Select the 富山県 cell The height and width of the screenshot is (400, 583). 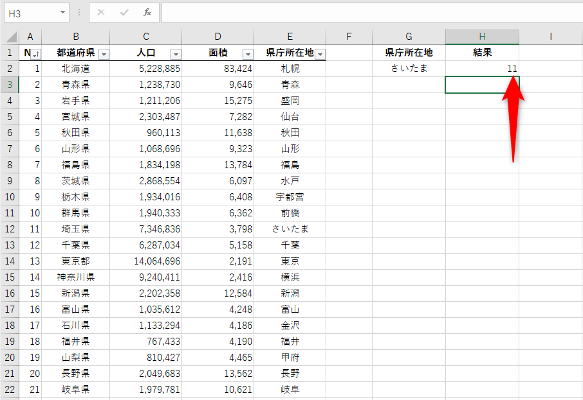tap(76, 309)
